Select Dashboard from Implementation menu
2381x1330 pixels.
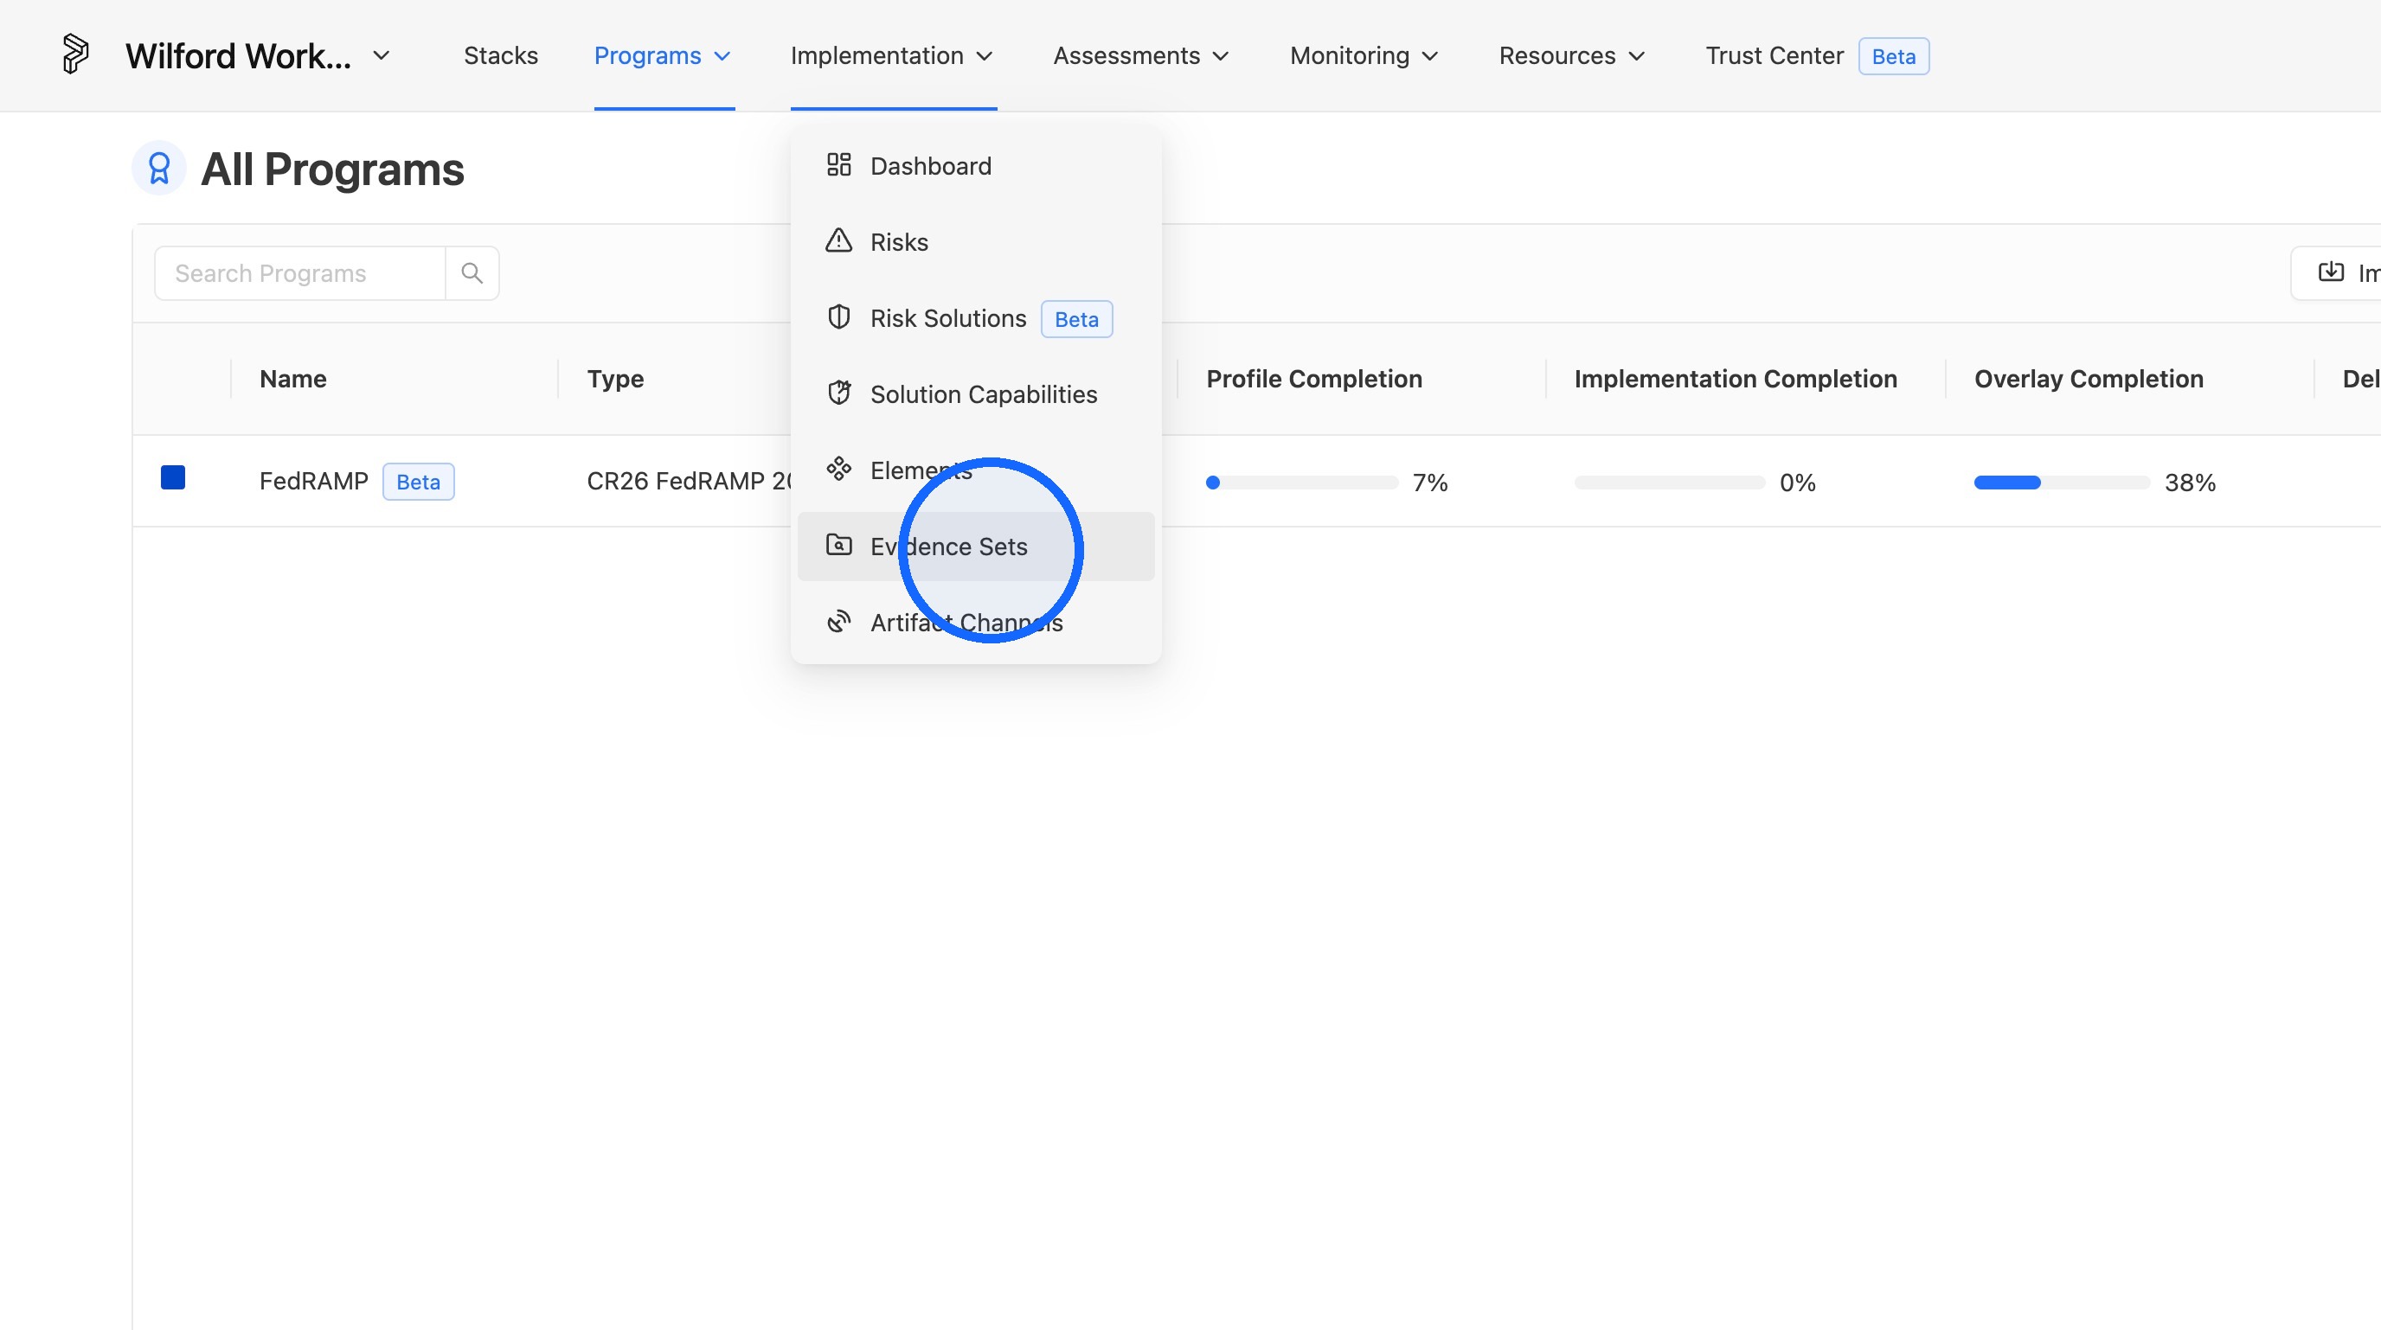(976, 166)
